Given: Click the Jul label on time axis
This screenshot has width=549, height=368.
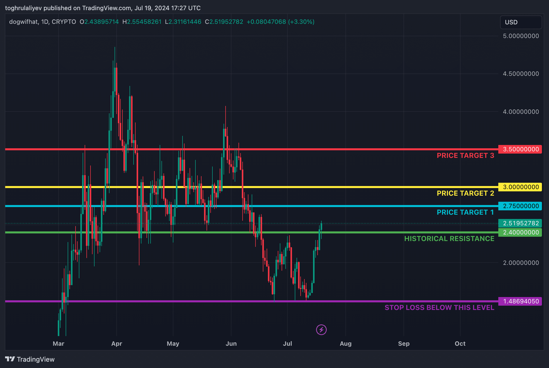Looking at the screenshot, I should point(287,344).
